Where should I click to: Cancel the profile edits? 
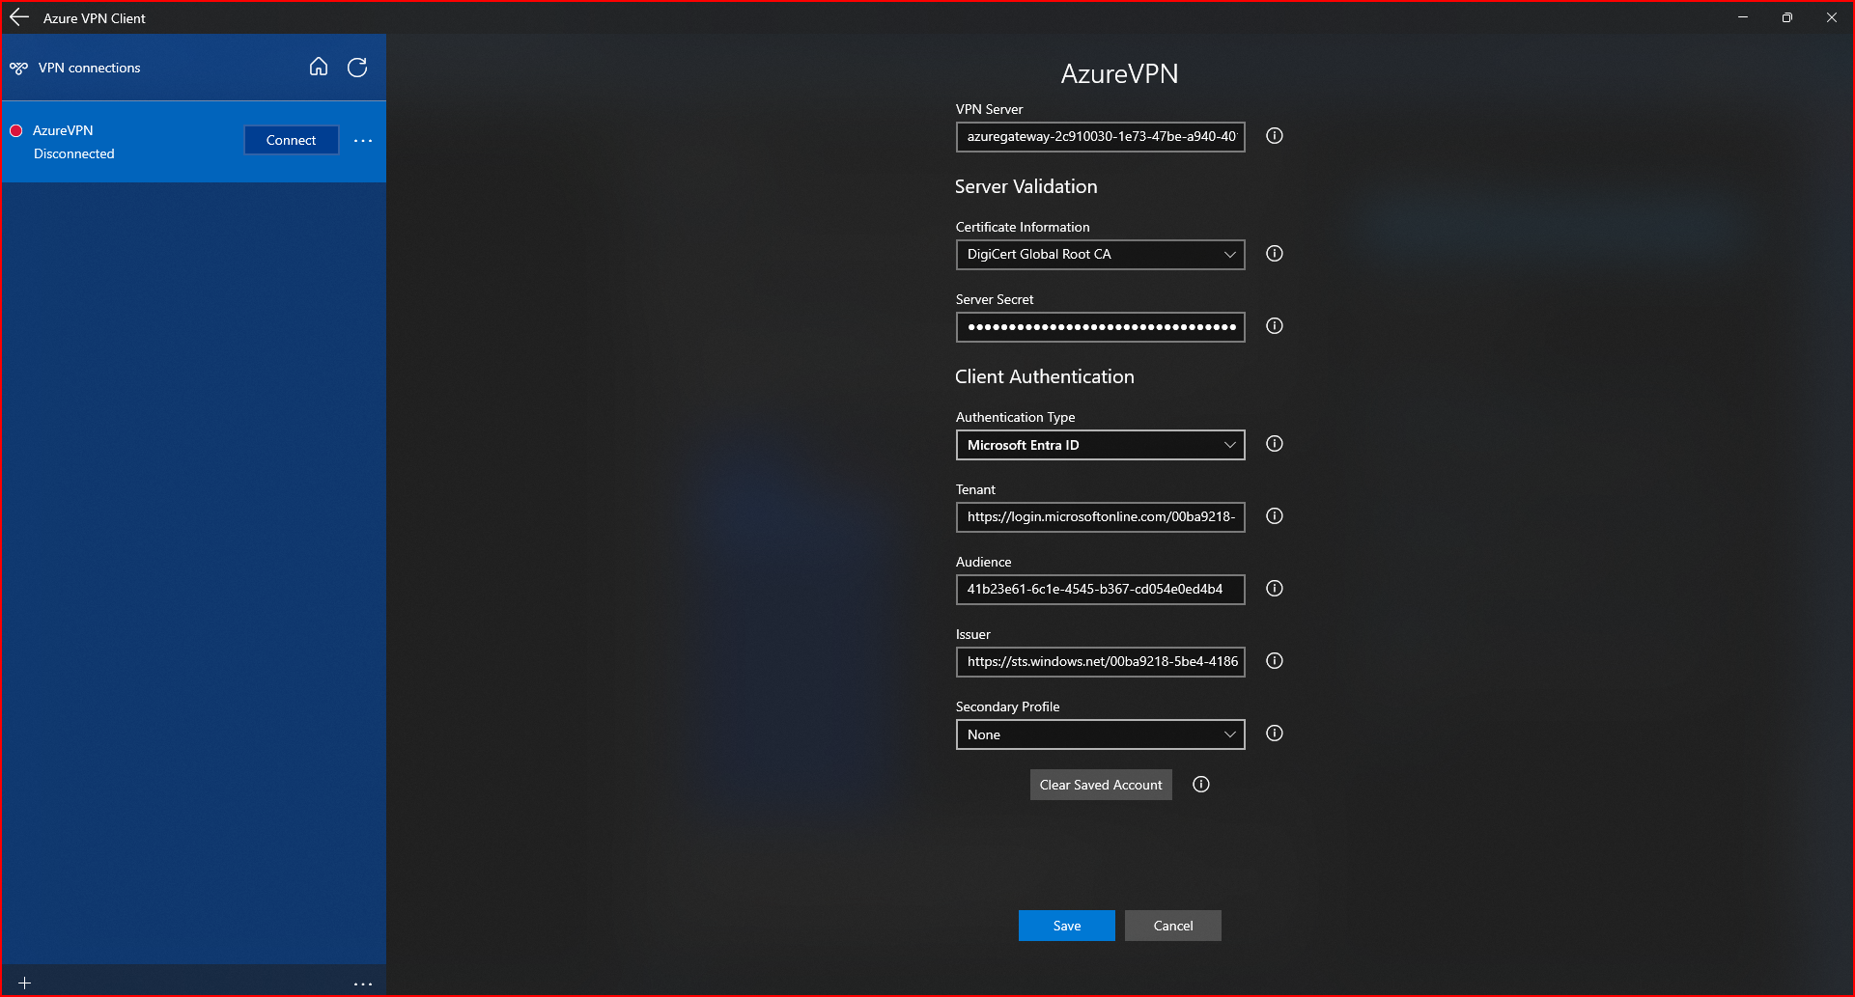(1172, 926)
